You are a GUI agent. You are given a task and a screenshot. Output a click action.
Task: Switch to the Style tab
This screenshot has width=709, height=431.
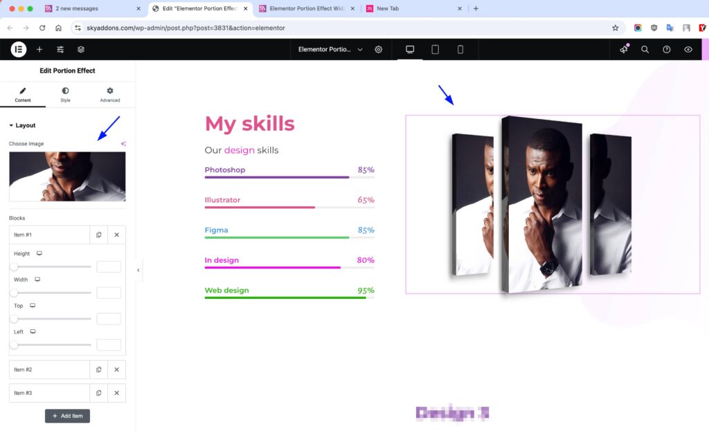[66, 95]
